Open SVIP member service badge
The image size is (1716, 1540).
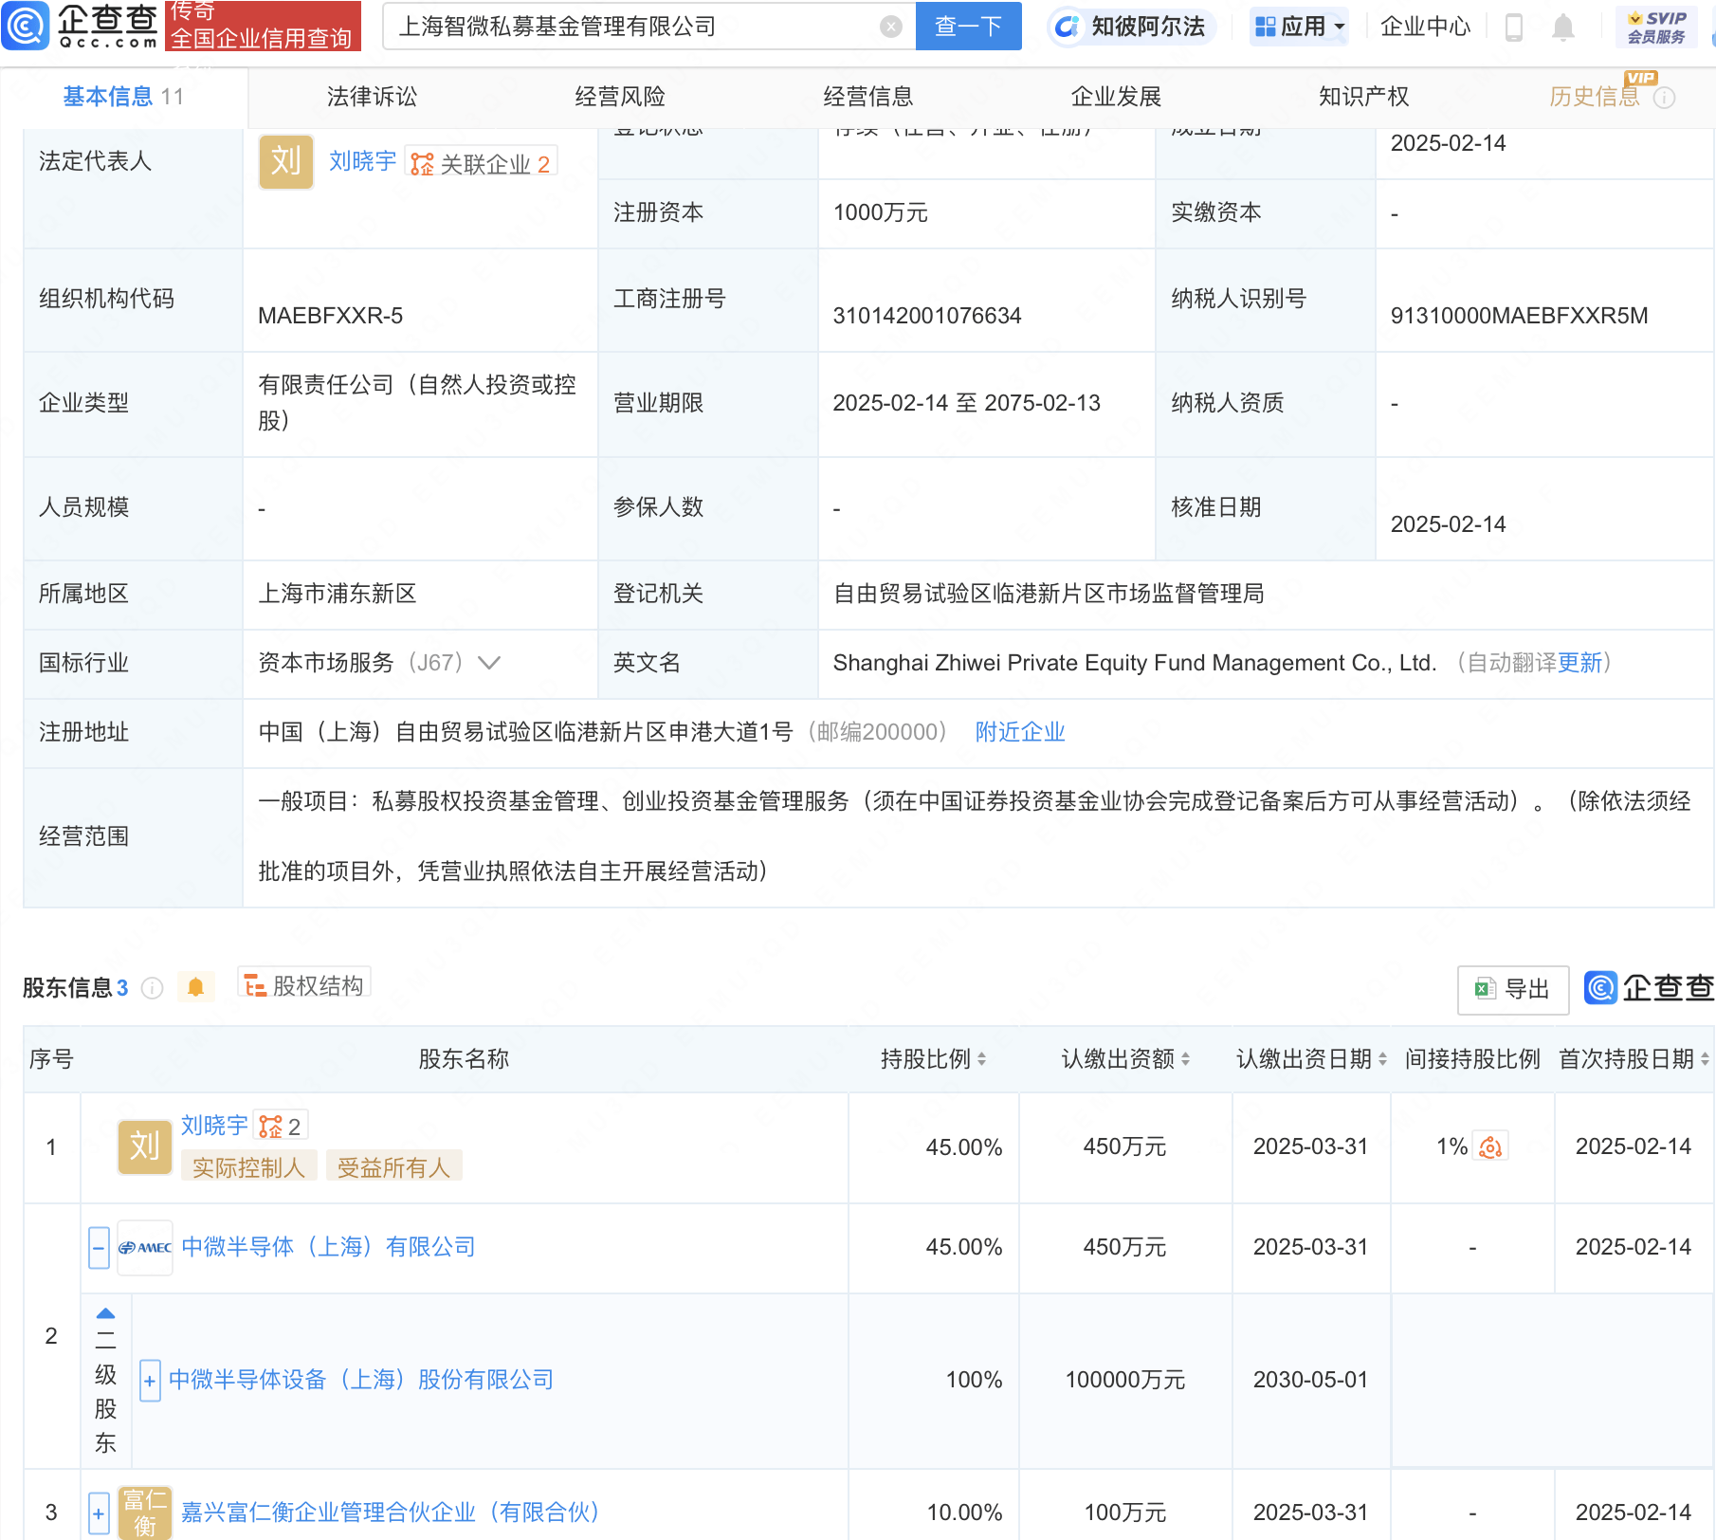click(1656, 27)
